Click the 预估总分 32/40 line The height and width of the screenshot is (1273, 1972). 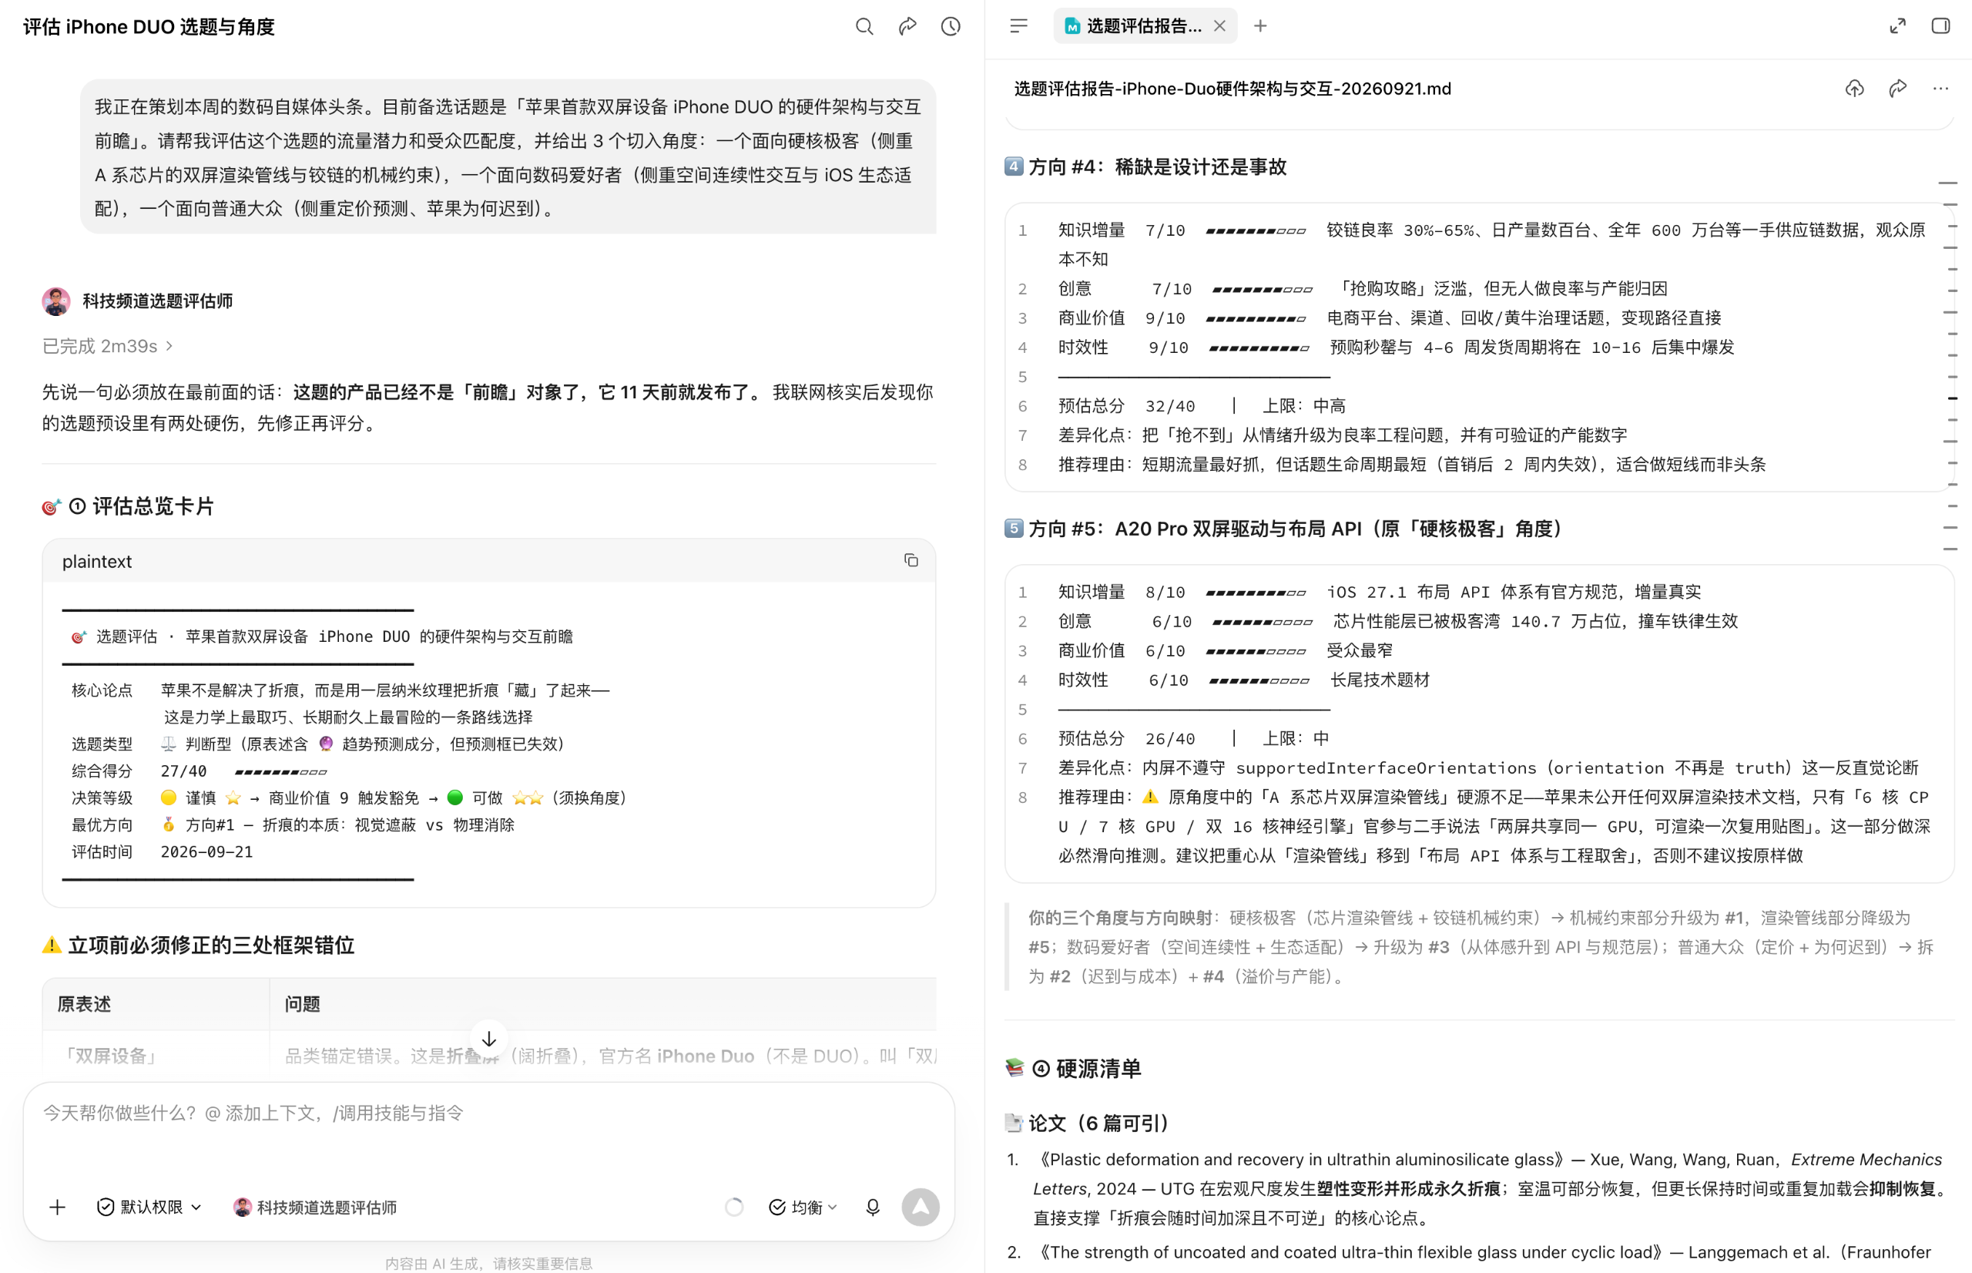click(1202, 406)
